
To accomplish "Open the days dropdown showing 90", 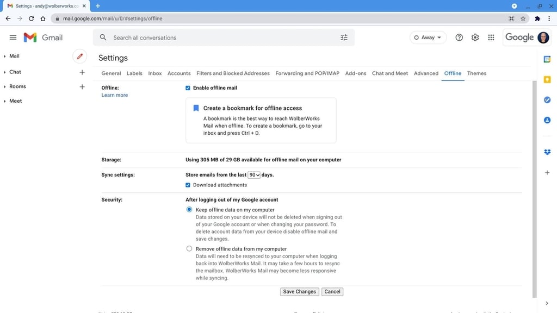I will pyautogui.click(x=253, y=175).
